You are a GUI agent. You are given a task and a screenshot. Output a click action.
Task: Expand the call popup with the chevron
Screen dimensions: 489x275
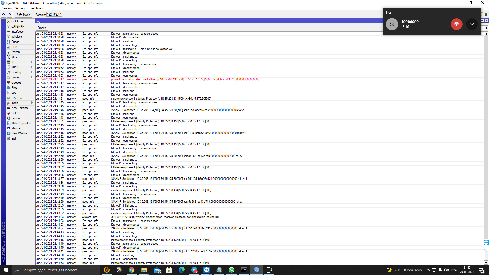click(x=472, y=24)
